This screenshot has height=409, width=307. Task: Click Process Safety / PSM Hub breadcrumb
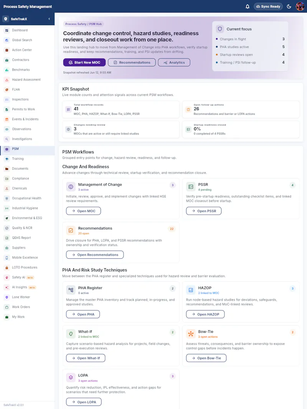(x=84, y=24)
